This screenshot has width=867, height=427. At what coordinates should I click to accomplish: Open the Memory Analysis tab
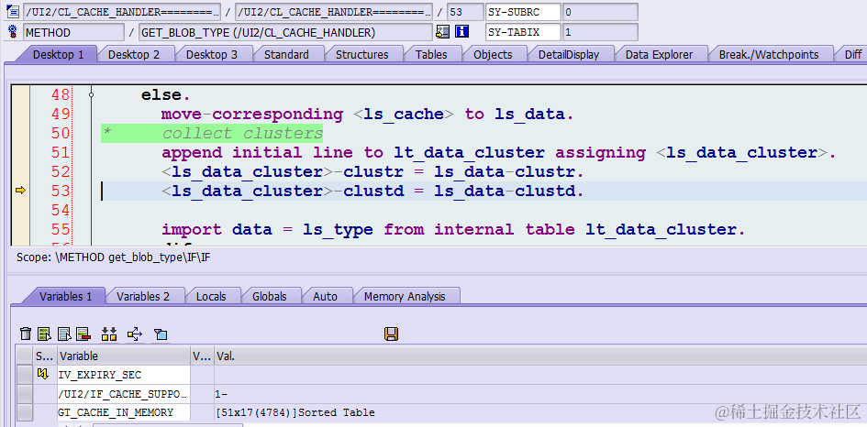[405, 297]
